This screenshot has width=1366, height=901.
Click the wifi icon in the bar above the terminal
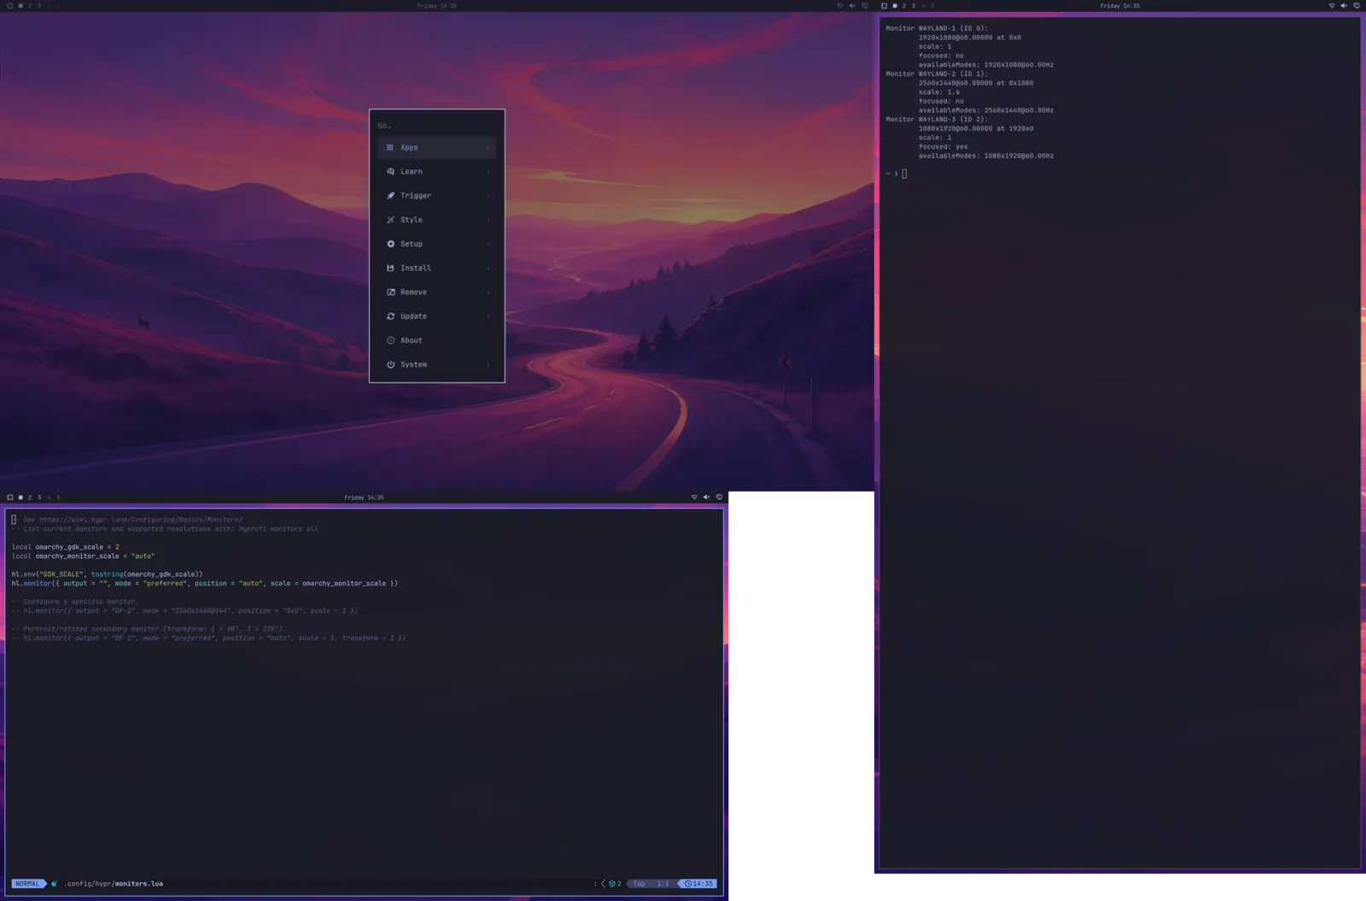tap(1332, 5)
